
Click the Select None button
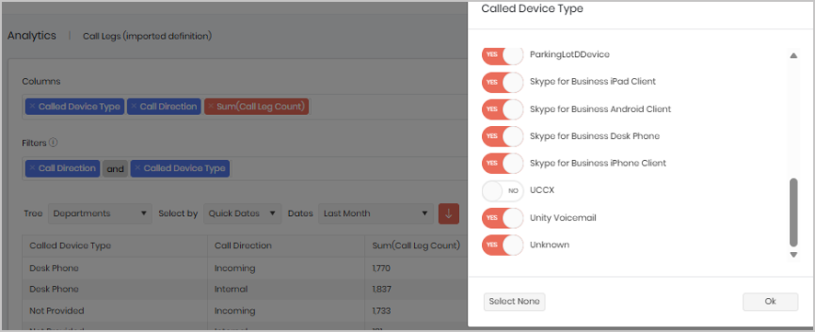[x=514, y=302]
